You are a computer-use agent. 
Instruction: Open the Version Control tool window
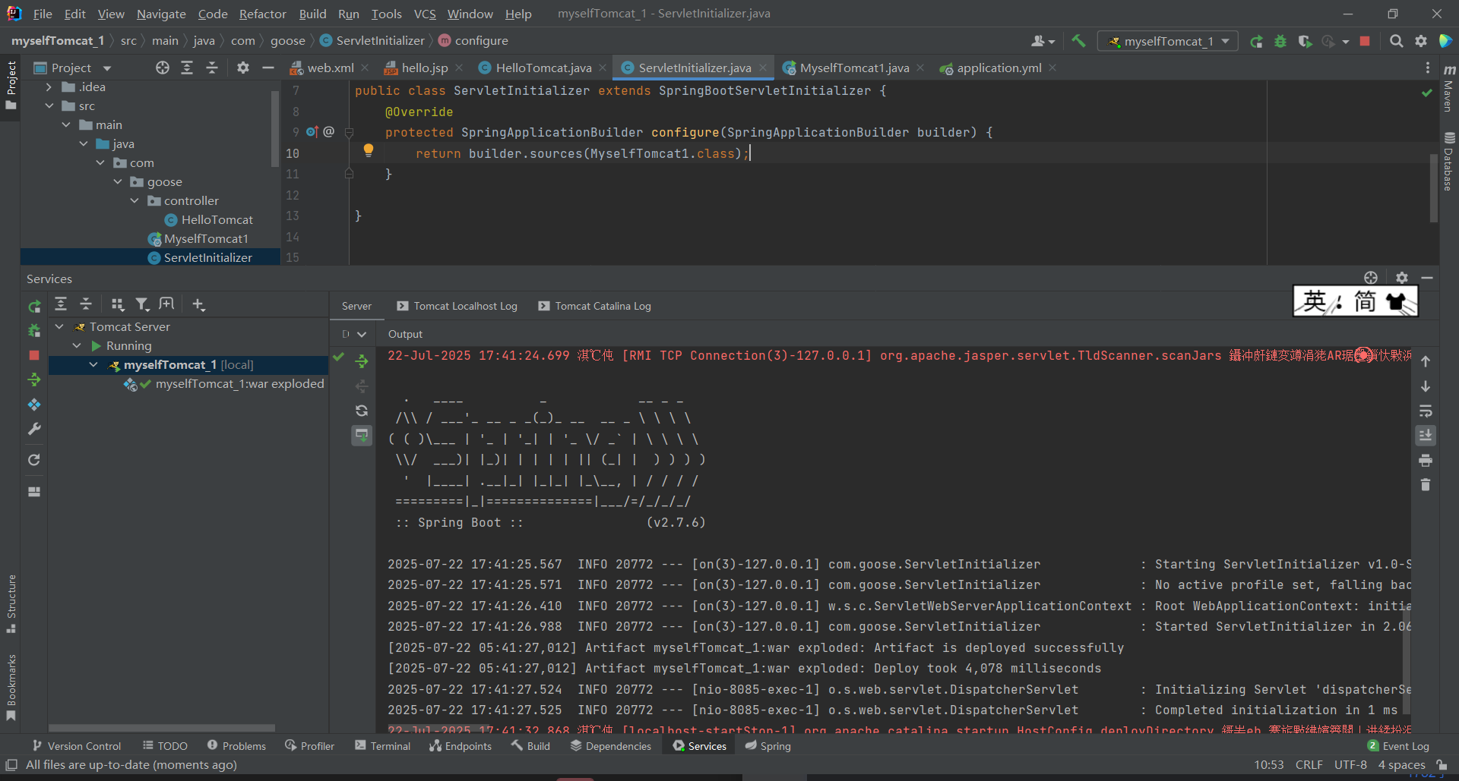click(77, 746)
